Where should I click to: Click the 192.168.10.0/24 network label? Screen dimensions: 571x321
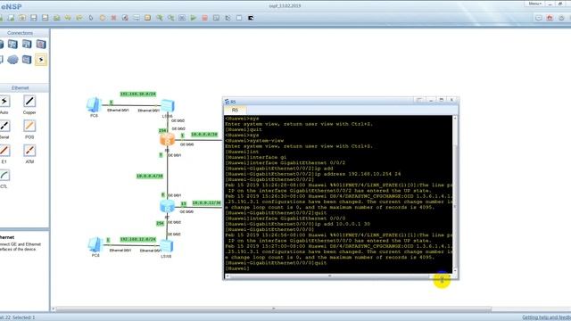138,94
